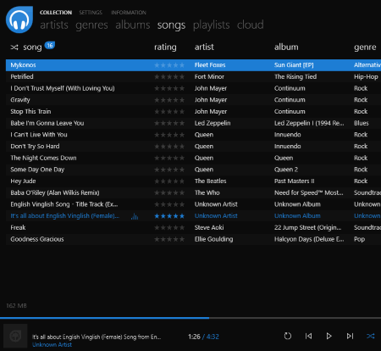Change the five-star rating of playing song

tap(169, 216)
